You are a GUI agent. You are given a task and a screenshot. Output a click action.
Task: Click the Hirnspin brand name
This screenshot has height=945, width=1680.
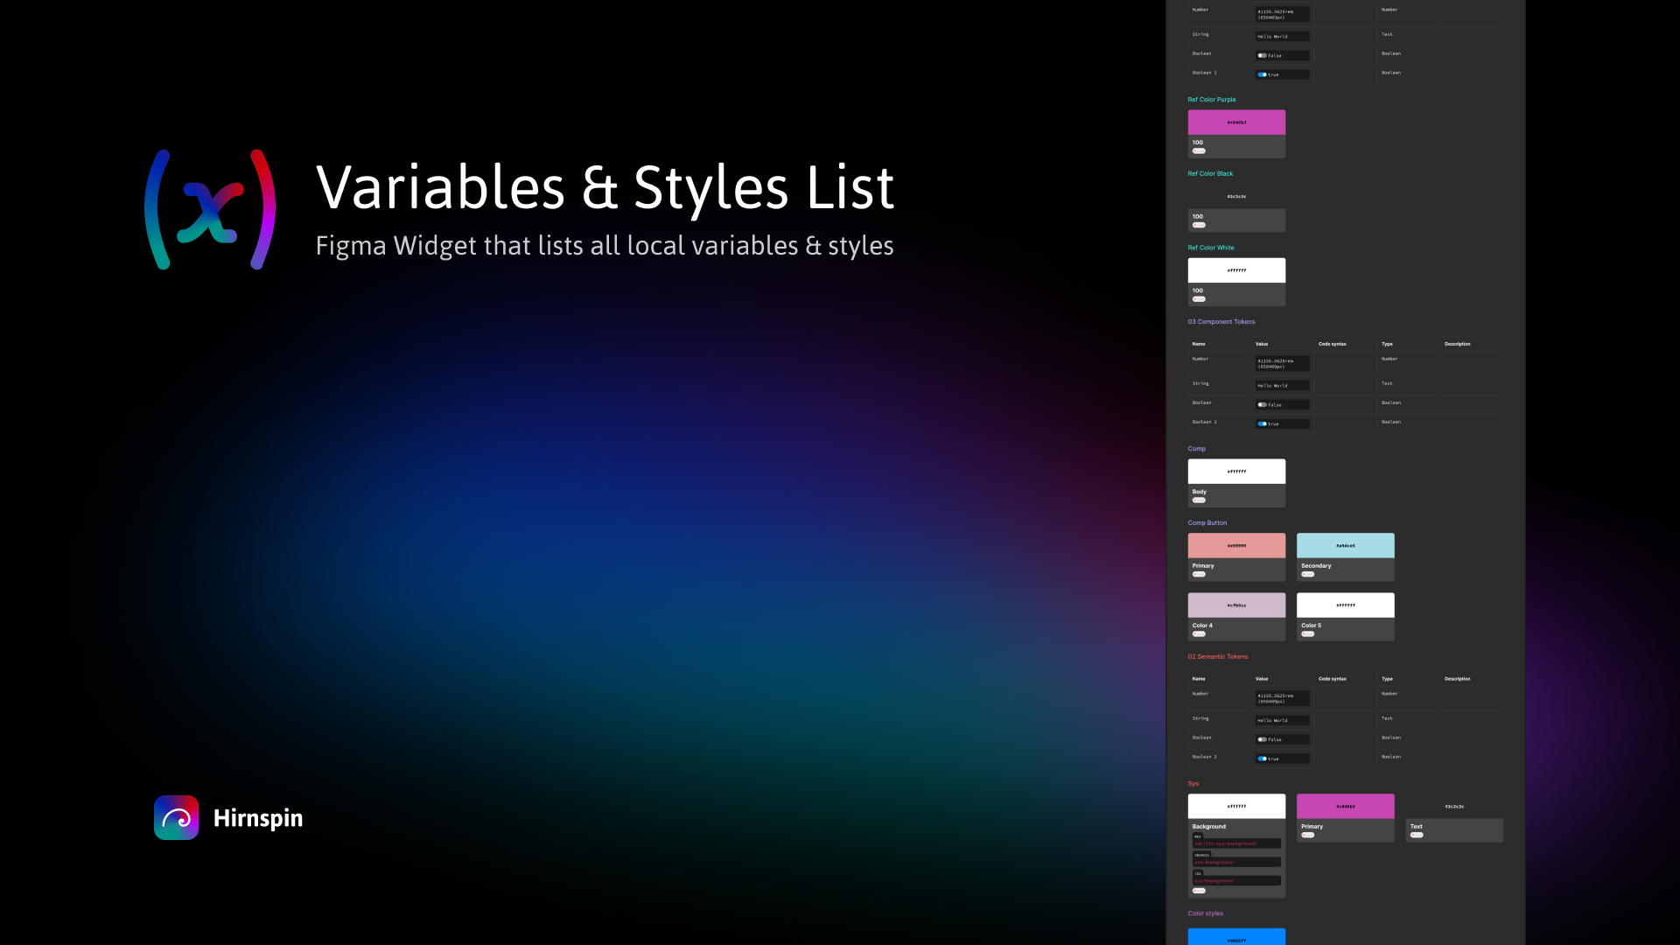(258, 818)
